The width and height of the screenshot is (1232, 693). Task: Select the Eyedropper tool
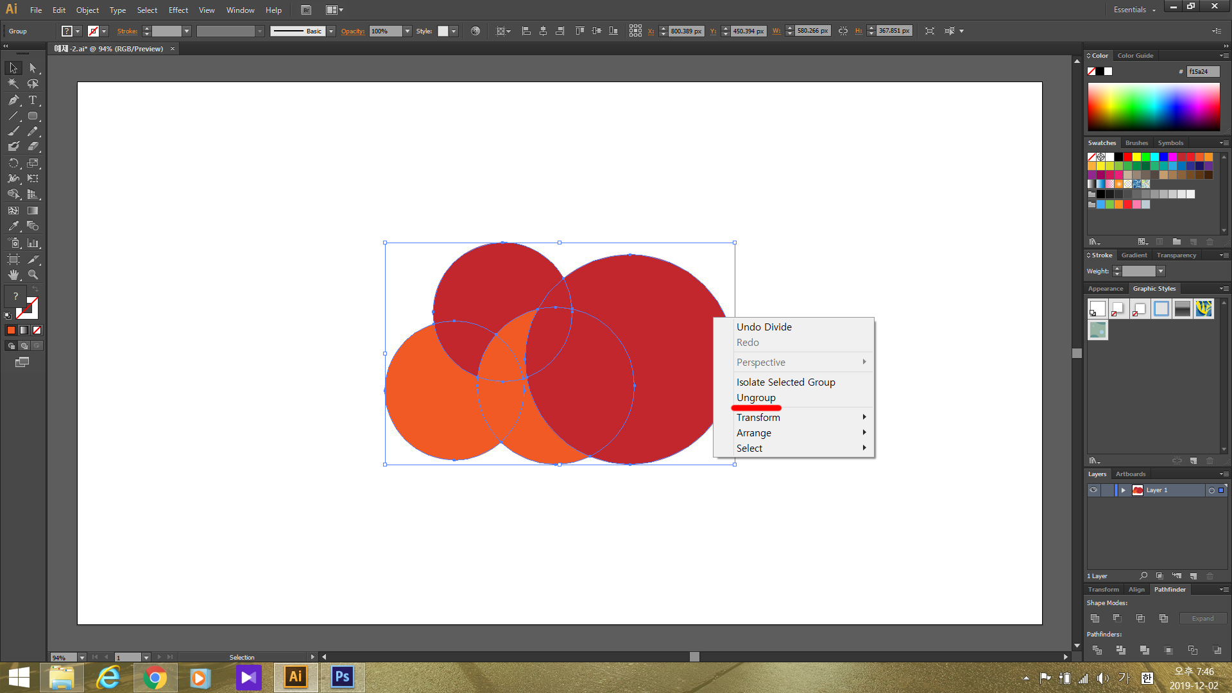[x=13, y=227]
